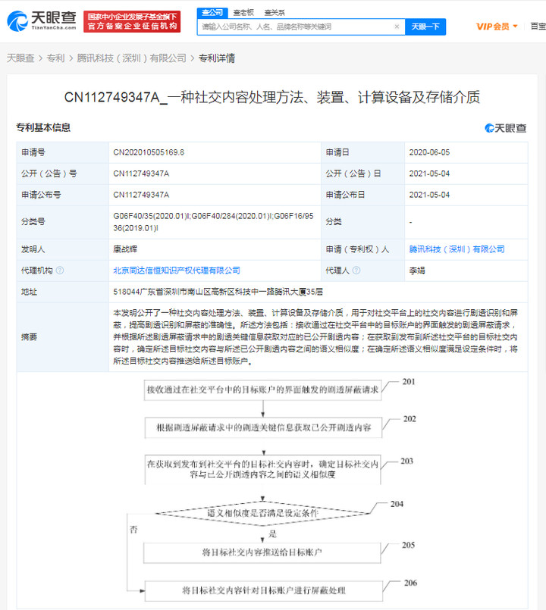
Task: Click the help icon next to 代理人
Action: [x=356, y=271]
